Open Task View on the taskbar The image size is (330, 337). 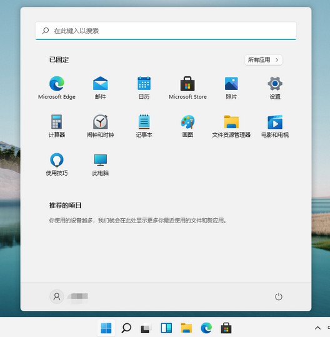[x=146, y=328]
